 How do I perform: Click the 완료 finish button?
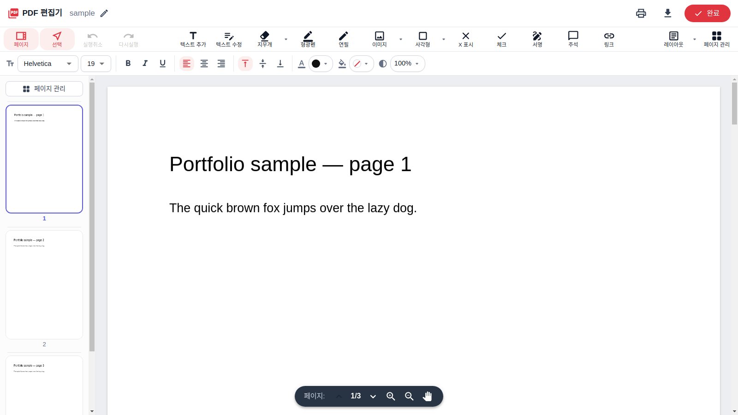[x=708, y=13]
